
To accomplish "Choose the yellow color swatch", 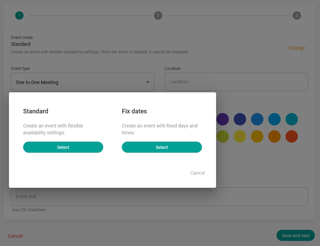I will point(240,136).
